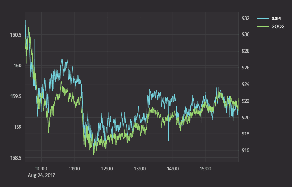Click the 932 right y-axis label
This screenshot has width=292, height=187.
click(245, 18)
